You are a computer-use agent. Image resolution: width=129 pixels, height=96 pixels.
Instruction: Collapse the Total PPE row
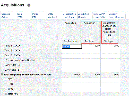pyautogui.click(x=6, y=94)
